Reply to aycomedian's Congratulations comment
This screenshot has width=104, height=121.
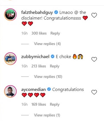[x=55, y=105]
